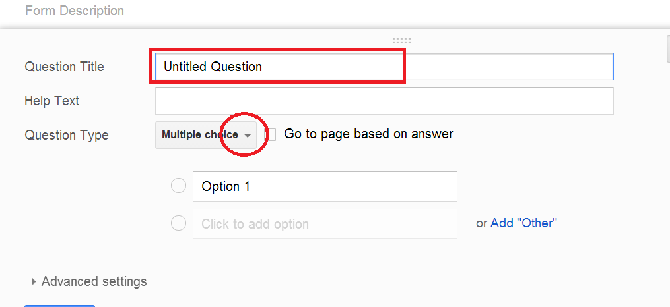670x307 pixels.
Task: Click the Option 1 text field
Action: 324,186
